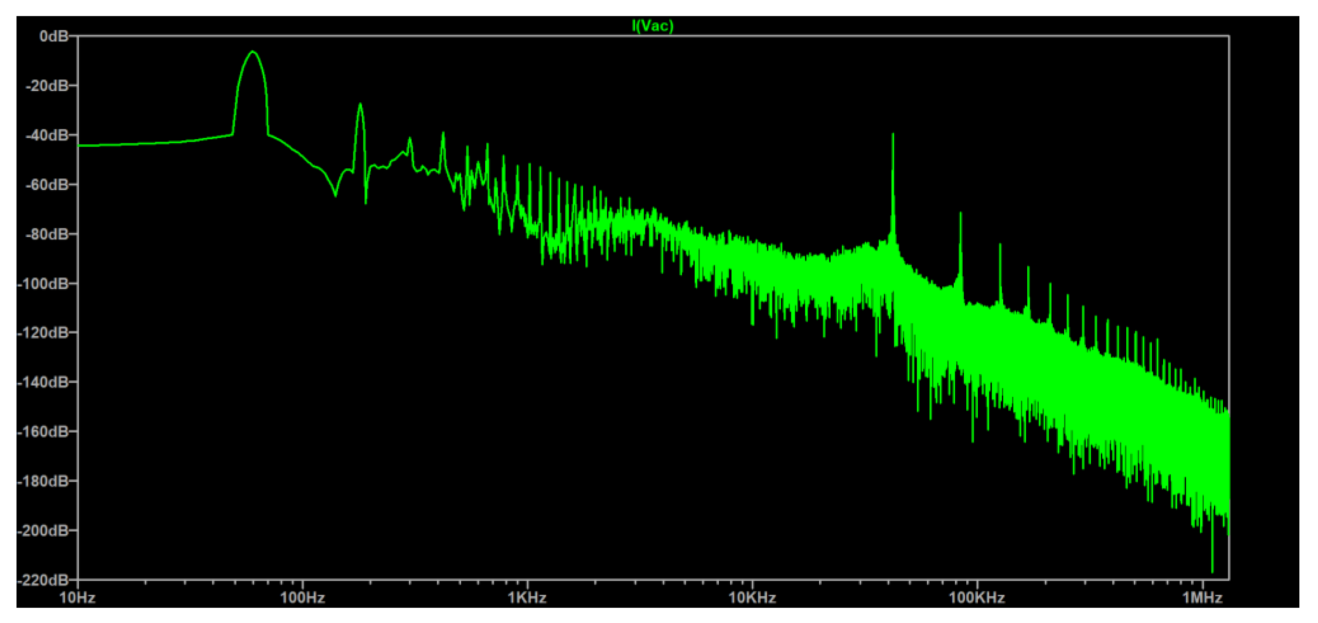Screen dimensions: 1318x623
Task: Click the -100dB axis label
Action: pyautogui.click(x=44, y=283)
